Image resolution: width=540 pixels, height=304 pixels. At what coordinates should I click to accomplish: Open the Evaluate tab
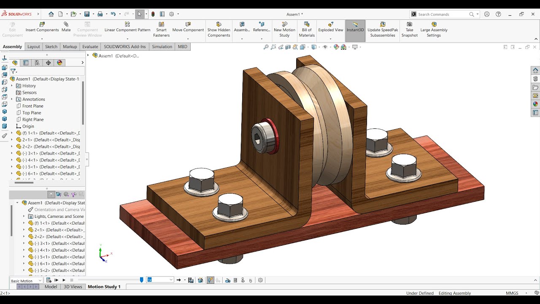click(x=90, y=47)
